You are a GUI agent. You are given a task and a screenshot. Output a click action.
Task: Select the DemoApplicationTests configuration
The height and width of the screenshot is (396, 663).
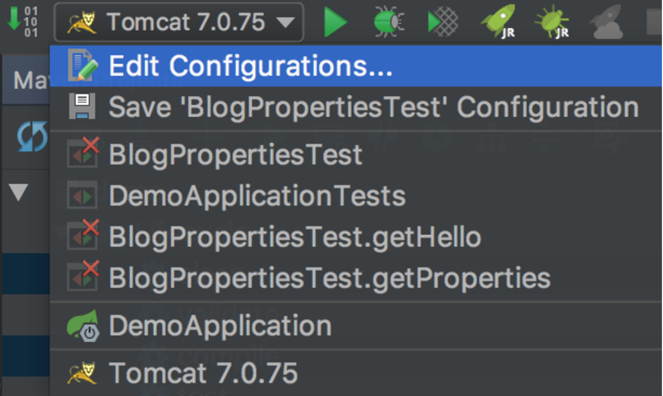click(x=257, y=196)
